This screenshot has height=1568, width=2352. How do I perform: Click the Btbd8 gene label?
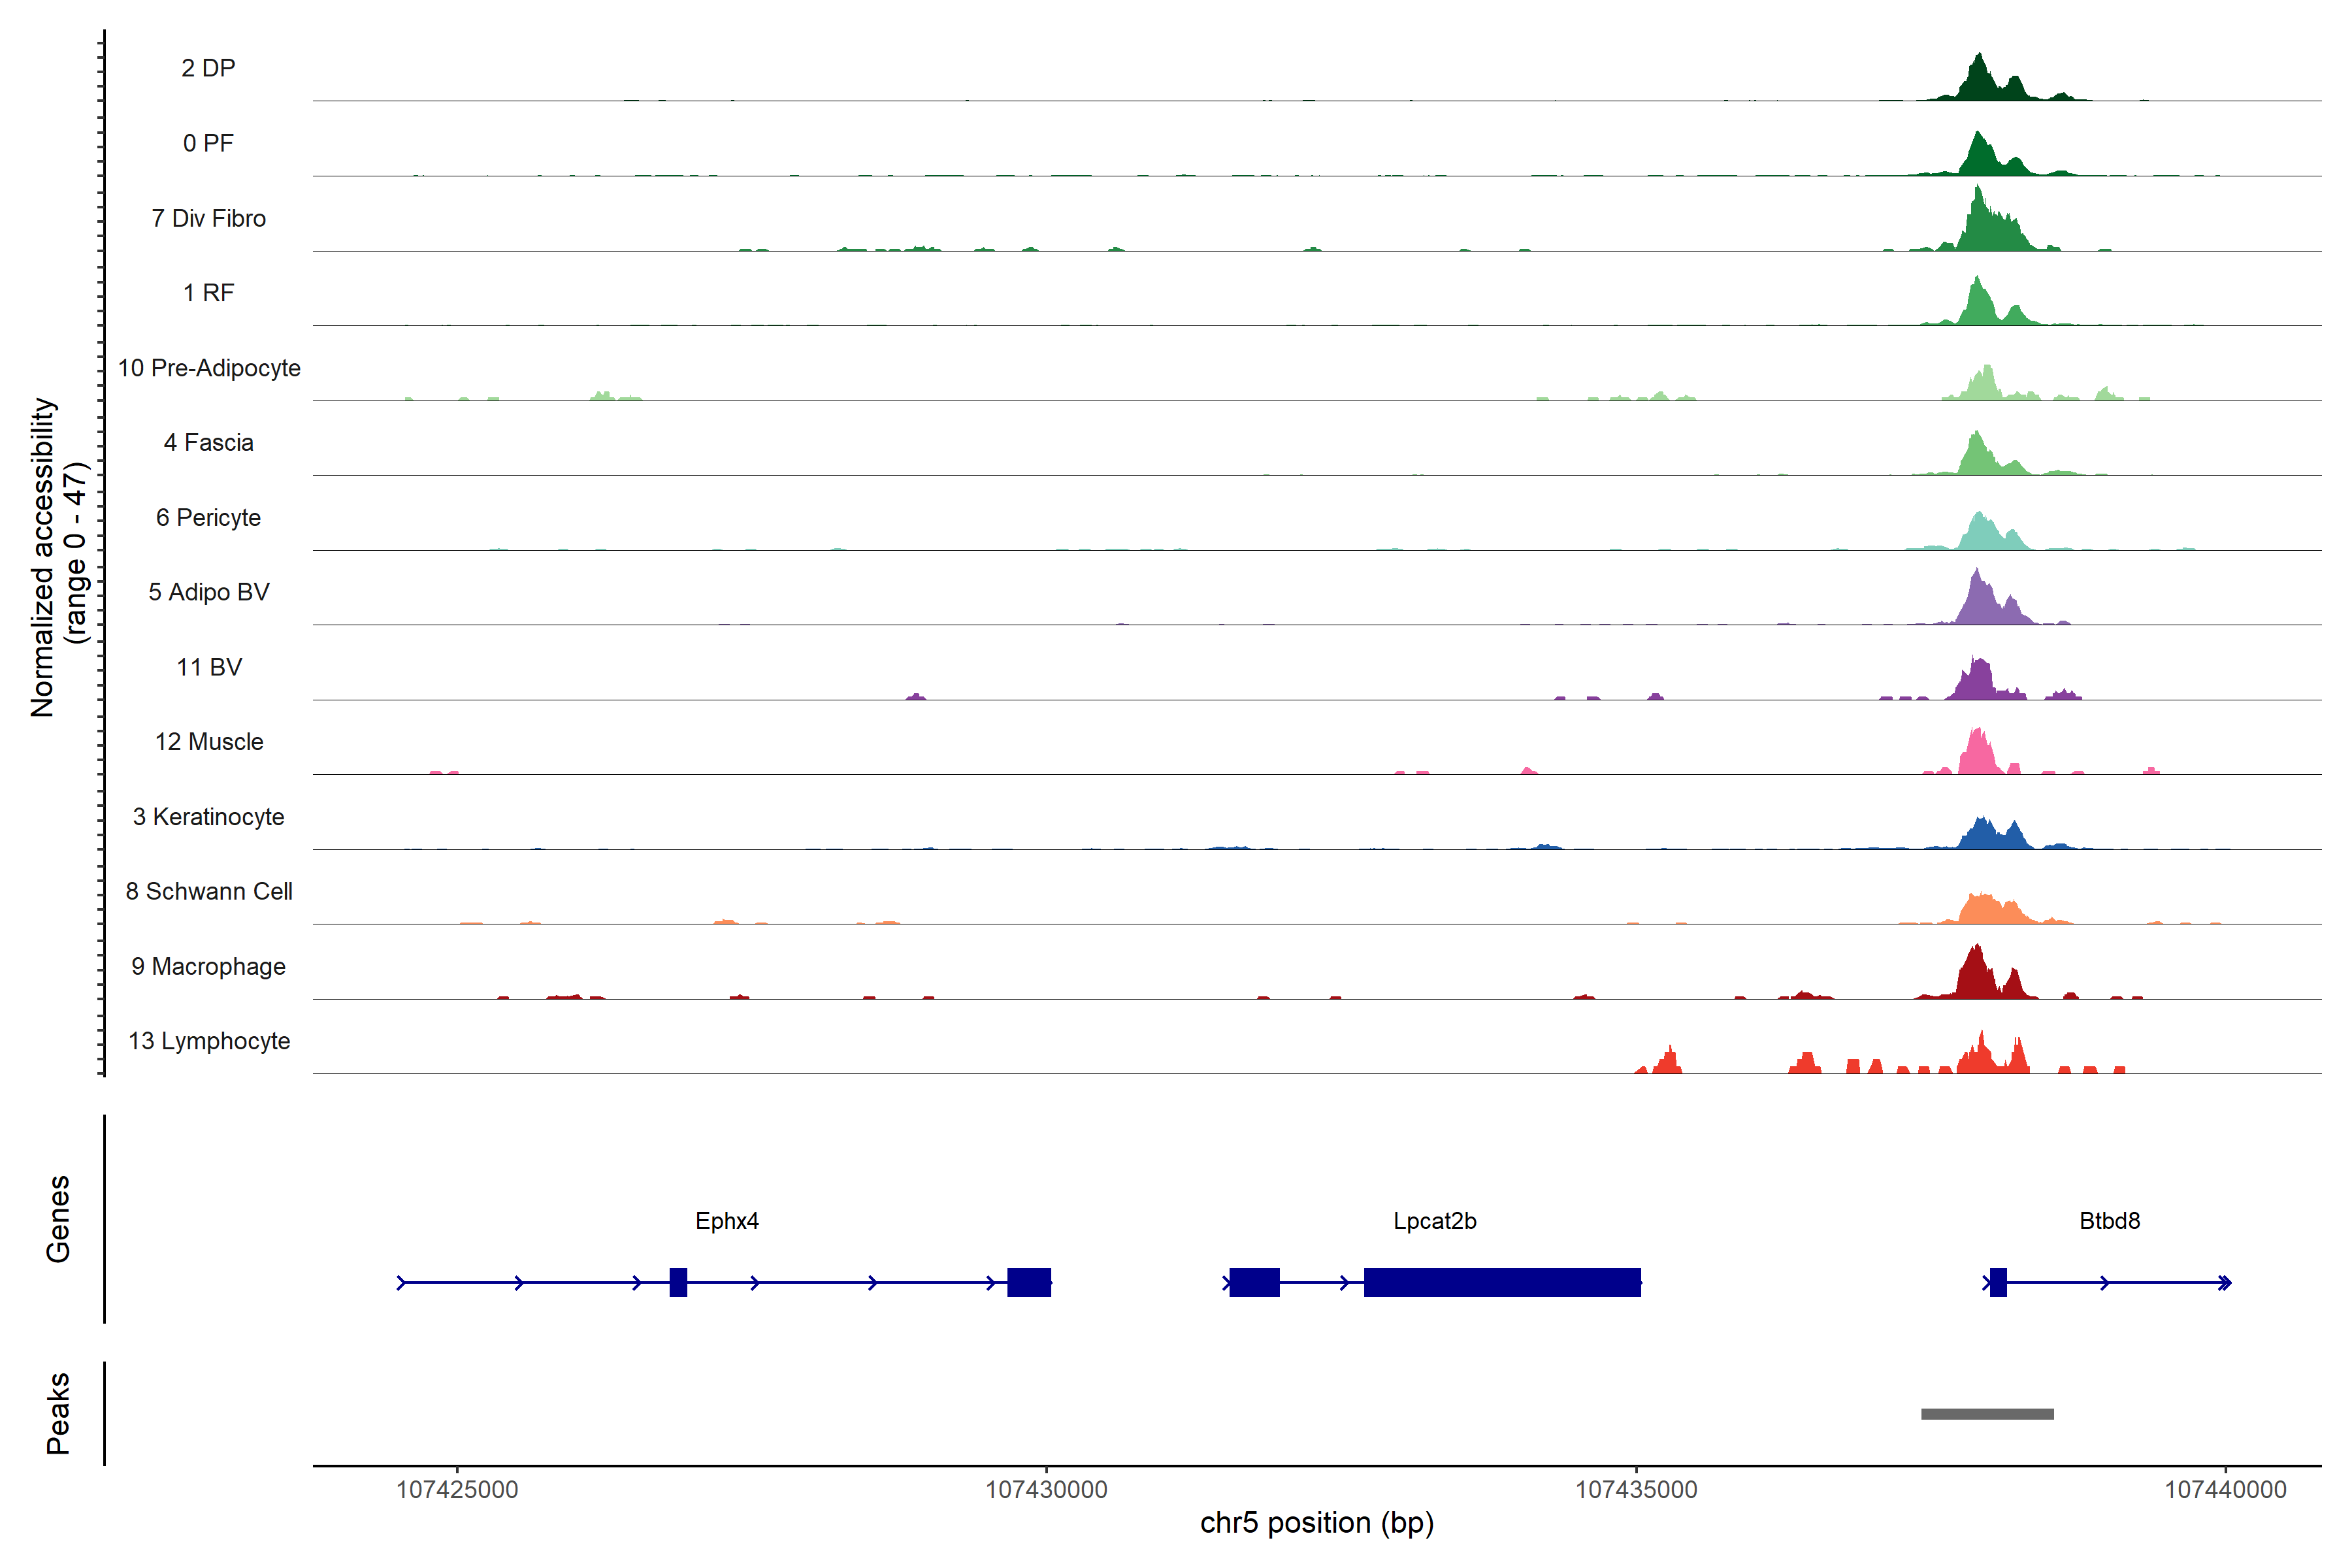coord(2109,1221)
